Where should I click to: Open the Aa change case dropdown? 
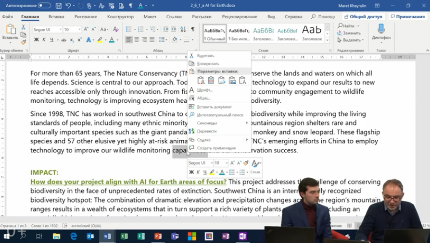104,29
